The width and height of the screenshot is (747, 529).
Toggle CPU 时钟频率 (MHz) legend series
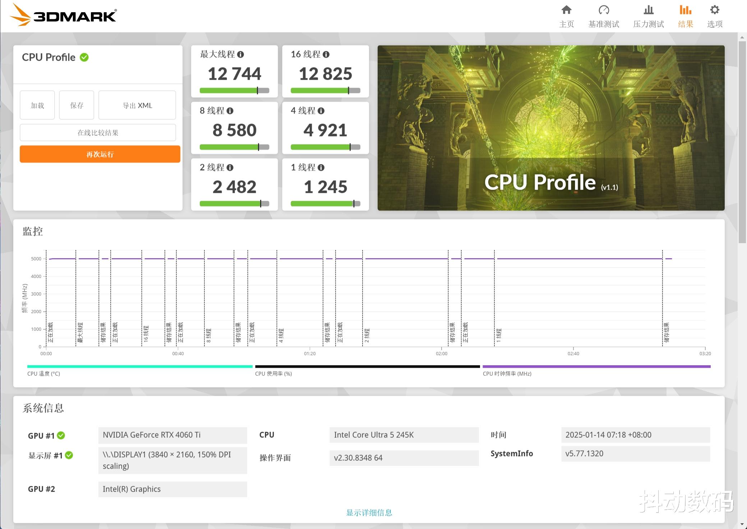pos(507,373)
